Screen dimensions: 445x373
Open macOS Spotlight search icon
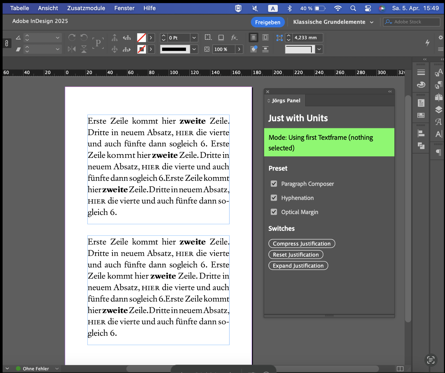(x=353, y=8)
